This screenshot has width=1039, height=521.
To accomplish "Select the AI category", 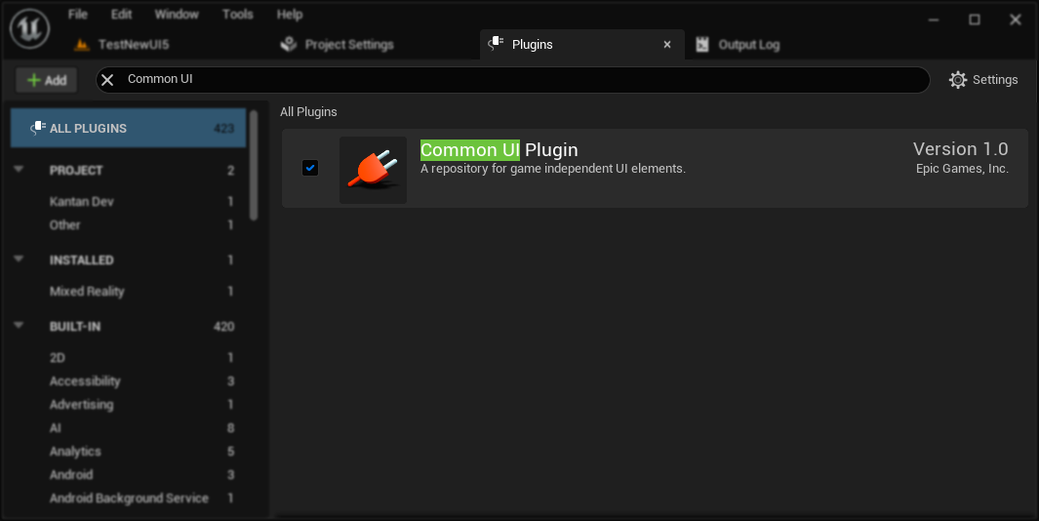I will click(129, 427).
